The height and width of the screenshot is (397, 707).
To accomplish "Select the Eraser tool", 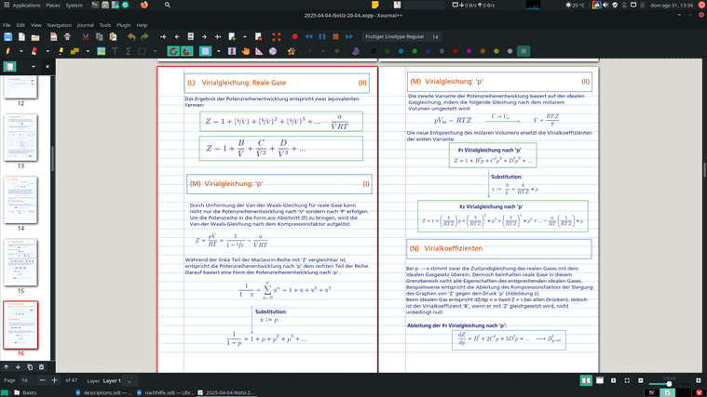I will (34, 51).
